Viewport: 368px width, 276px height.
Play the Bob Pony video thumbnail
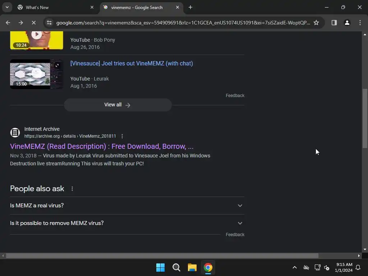[x=37, y=40]
